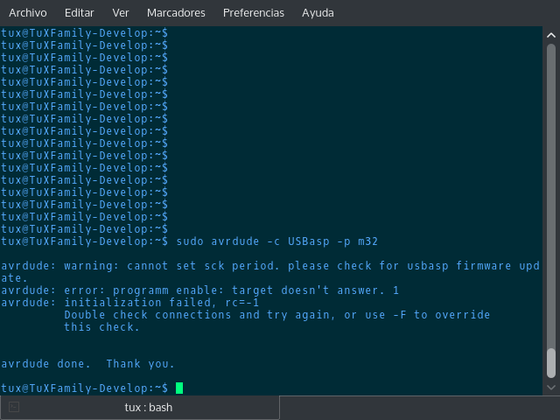This screenshot has width=560, height=420.
Task: Open the Archivo menu
Action: point(28,13)
